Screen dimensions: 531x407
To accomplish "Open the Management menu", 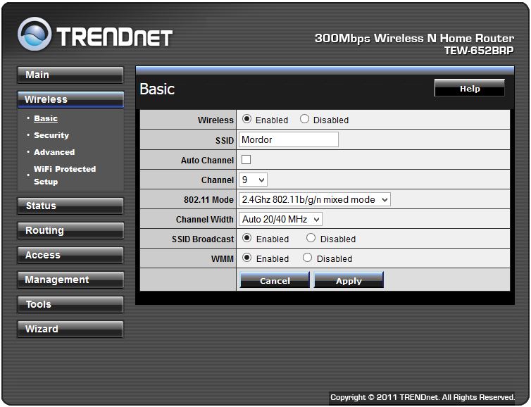I will (70, 280).
